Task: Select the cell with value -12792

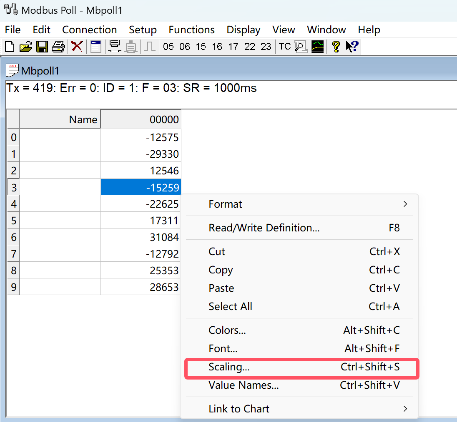Action: pyautogui.click(x=141, y=253)
